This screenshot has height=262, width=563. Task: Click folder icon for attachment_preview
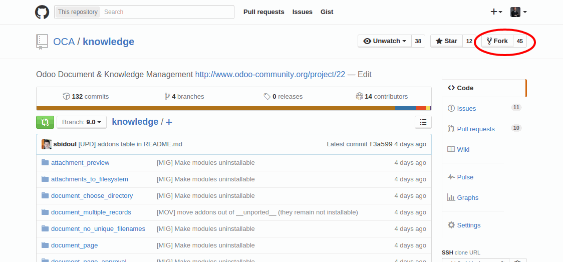pyautogui.click(x=45, y=163)
